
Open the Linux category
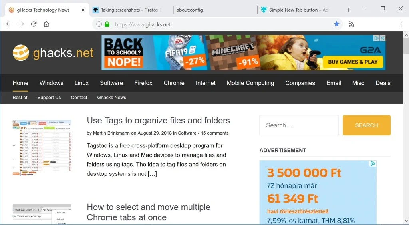81,83
